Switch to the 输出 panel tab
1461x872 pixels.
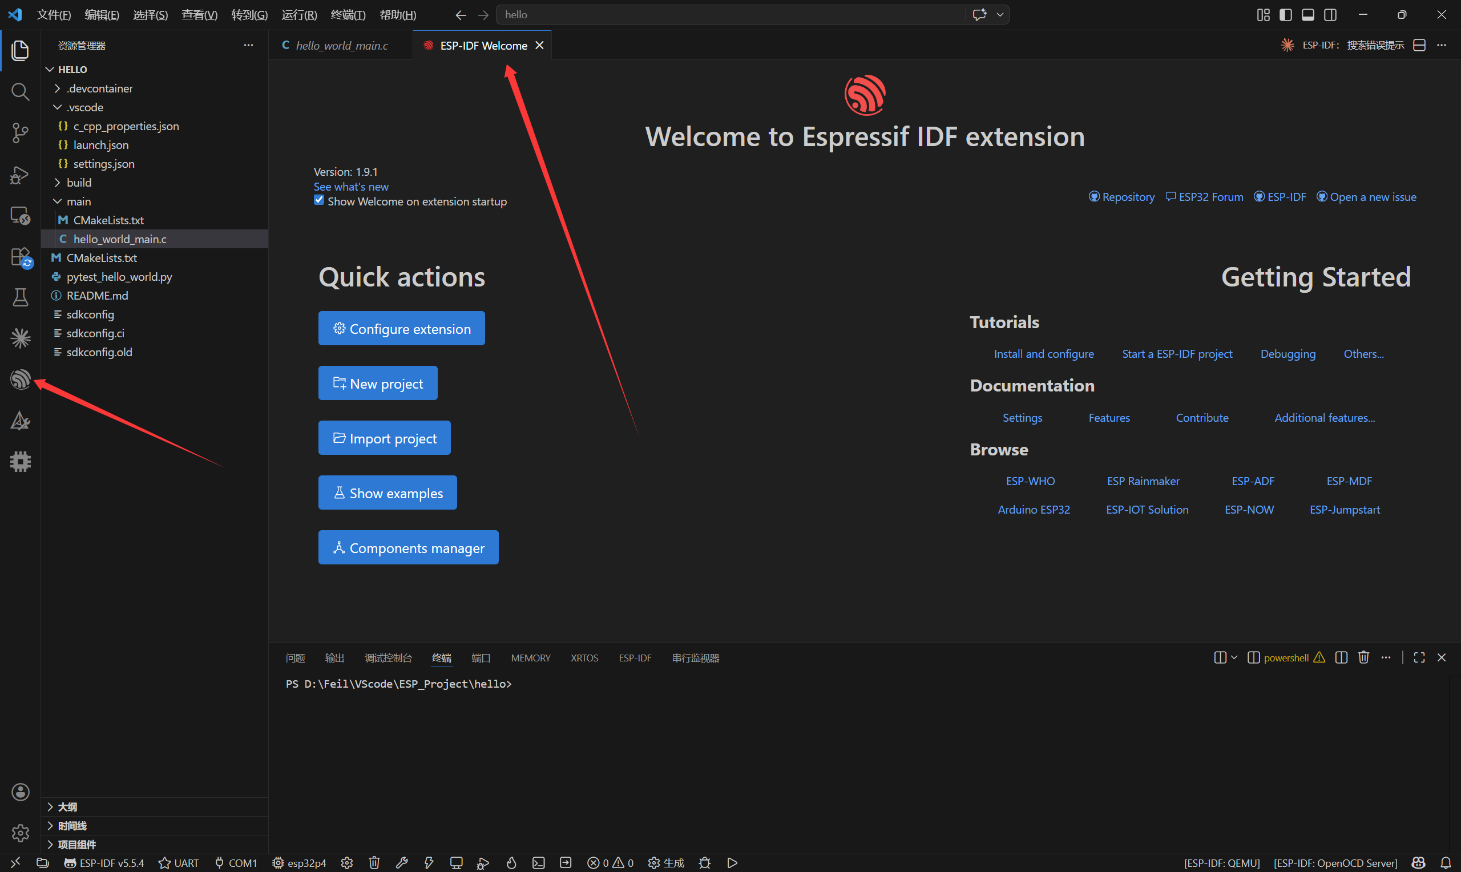[334, 657]
